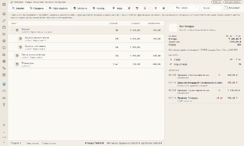
Task: Click the Продажа Свеча ароматическая movement entry
Action: coord(205,76)
